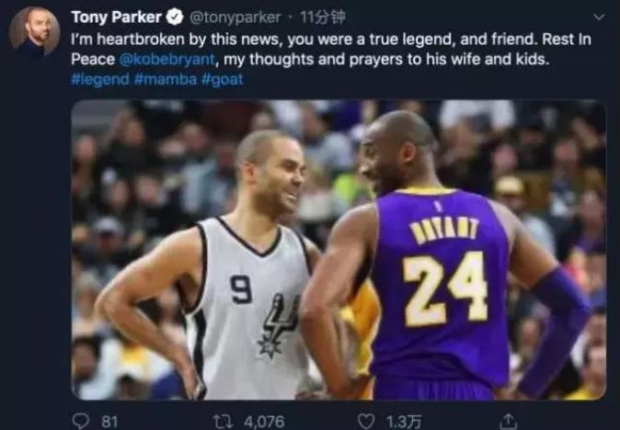Click the Tony Parker display name
The width and height of the screenshot is (620, 430).
pos(117,17)
